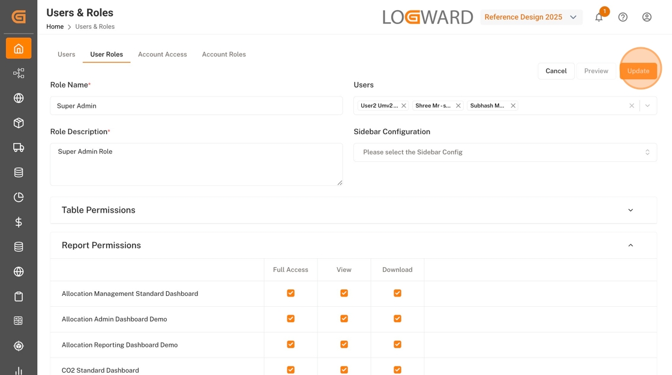
Task: Open the pie chart analytics sidebar icon
Action: click(x=19, y=197)
